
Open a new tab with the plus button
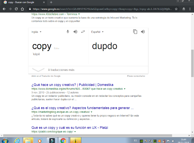tap(51, 2)
